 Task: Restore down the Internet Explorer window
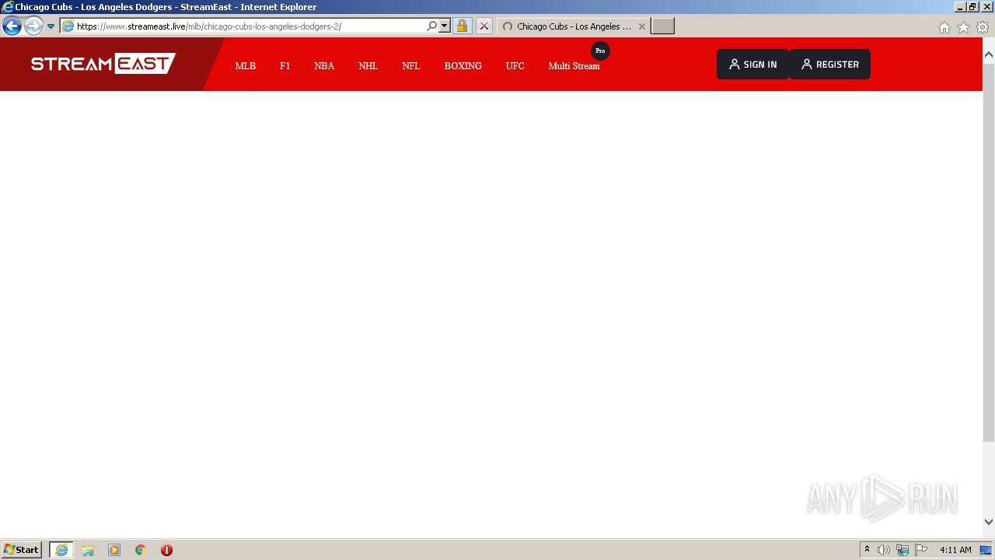[x=972, y=7]
